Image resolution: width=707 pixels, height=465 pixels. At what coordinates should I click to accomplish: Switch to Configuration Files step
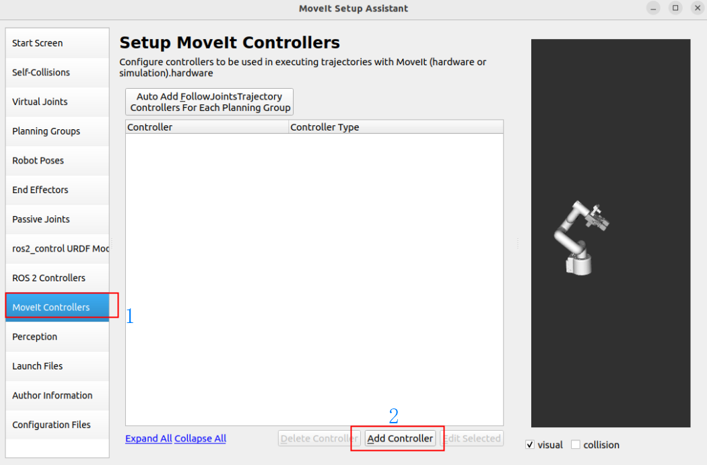57,425
